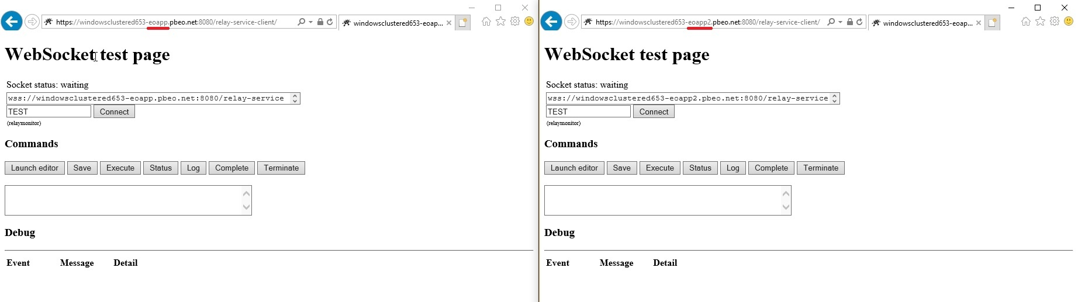
Task: Click Terminate command on left page
Action: point(281,168)
